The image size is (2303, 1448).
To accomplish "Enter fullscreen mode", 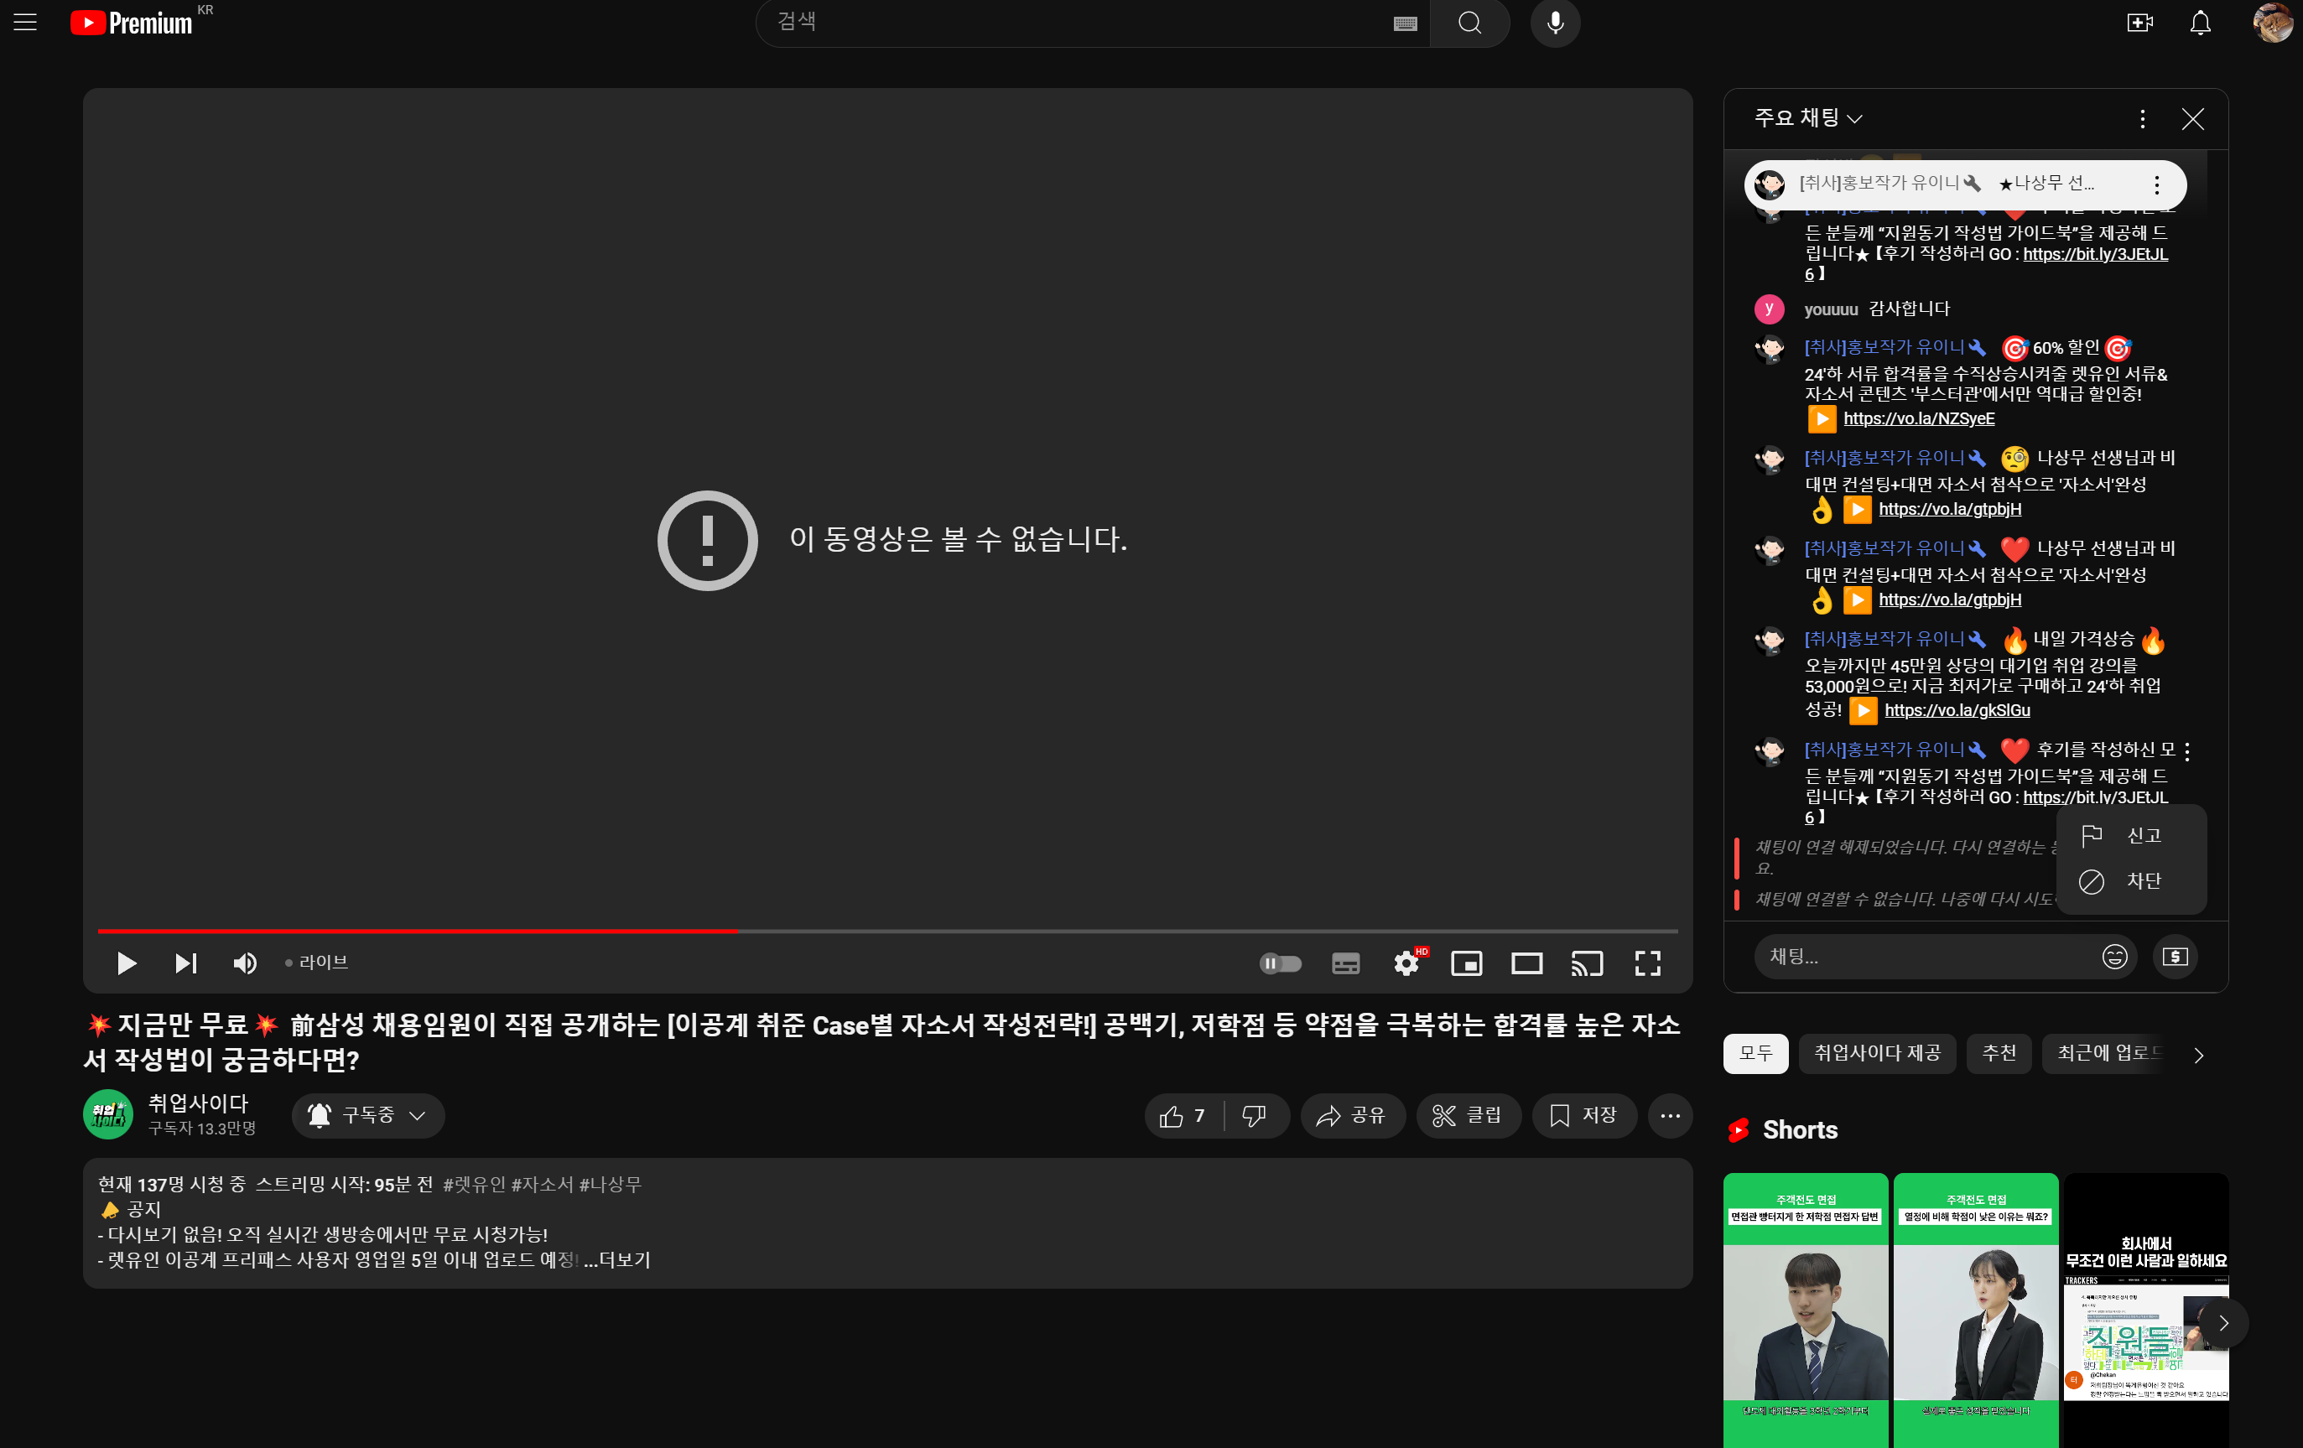I will pyautogui.click(x=1647, y=963).
